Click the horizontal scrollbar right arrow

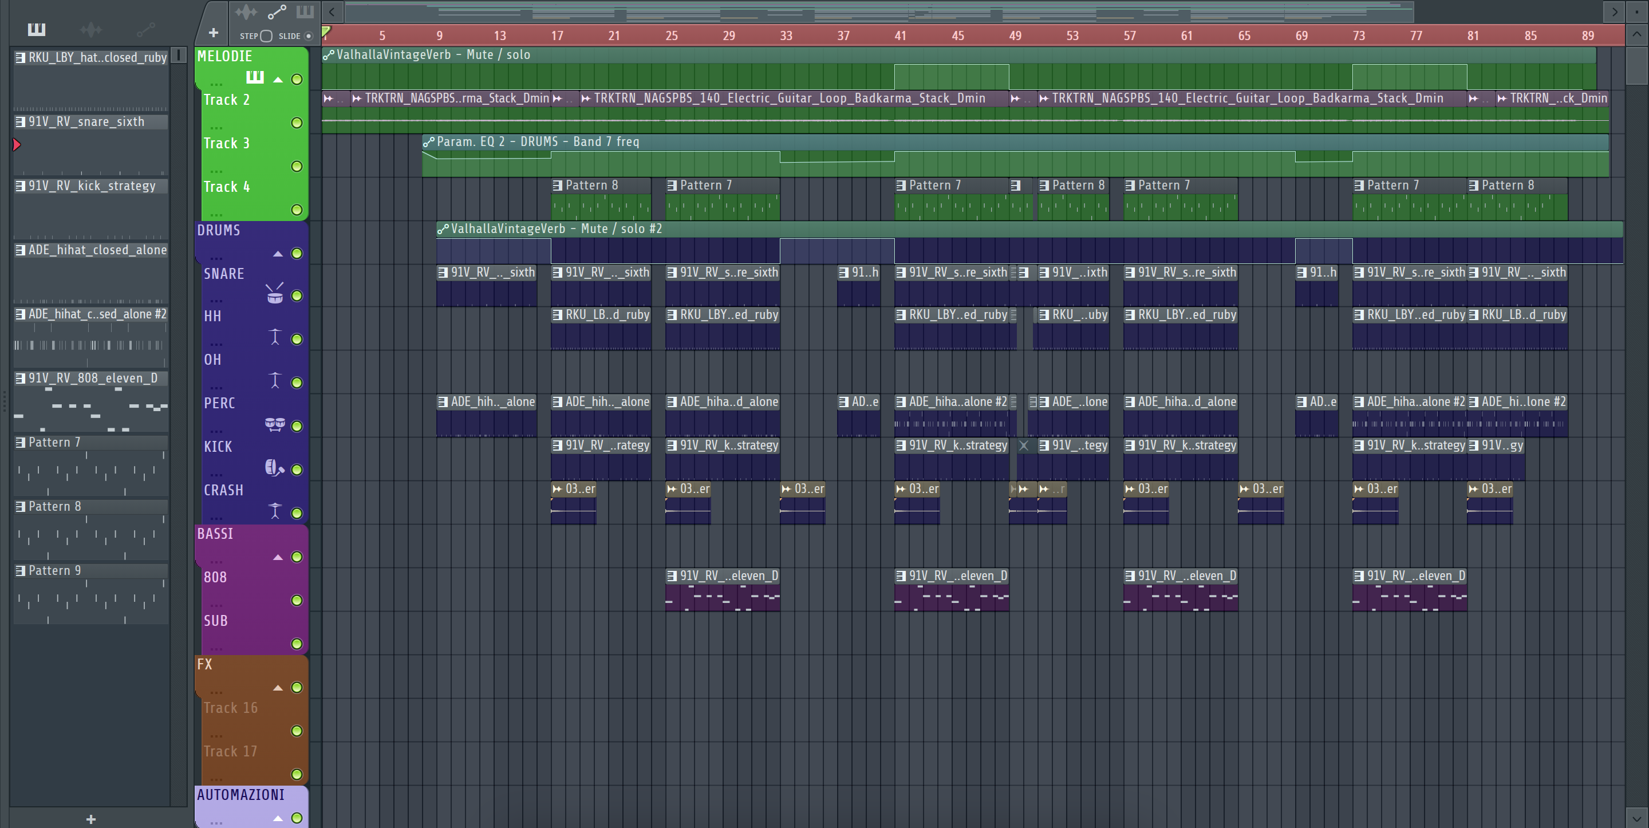point(1614,11)
